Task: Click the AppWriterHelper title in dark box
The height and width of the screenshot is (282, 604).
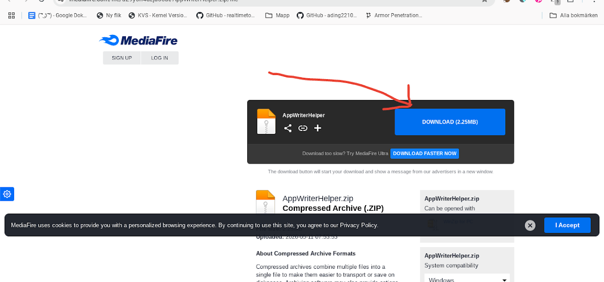Action: (303, 115)
